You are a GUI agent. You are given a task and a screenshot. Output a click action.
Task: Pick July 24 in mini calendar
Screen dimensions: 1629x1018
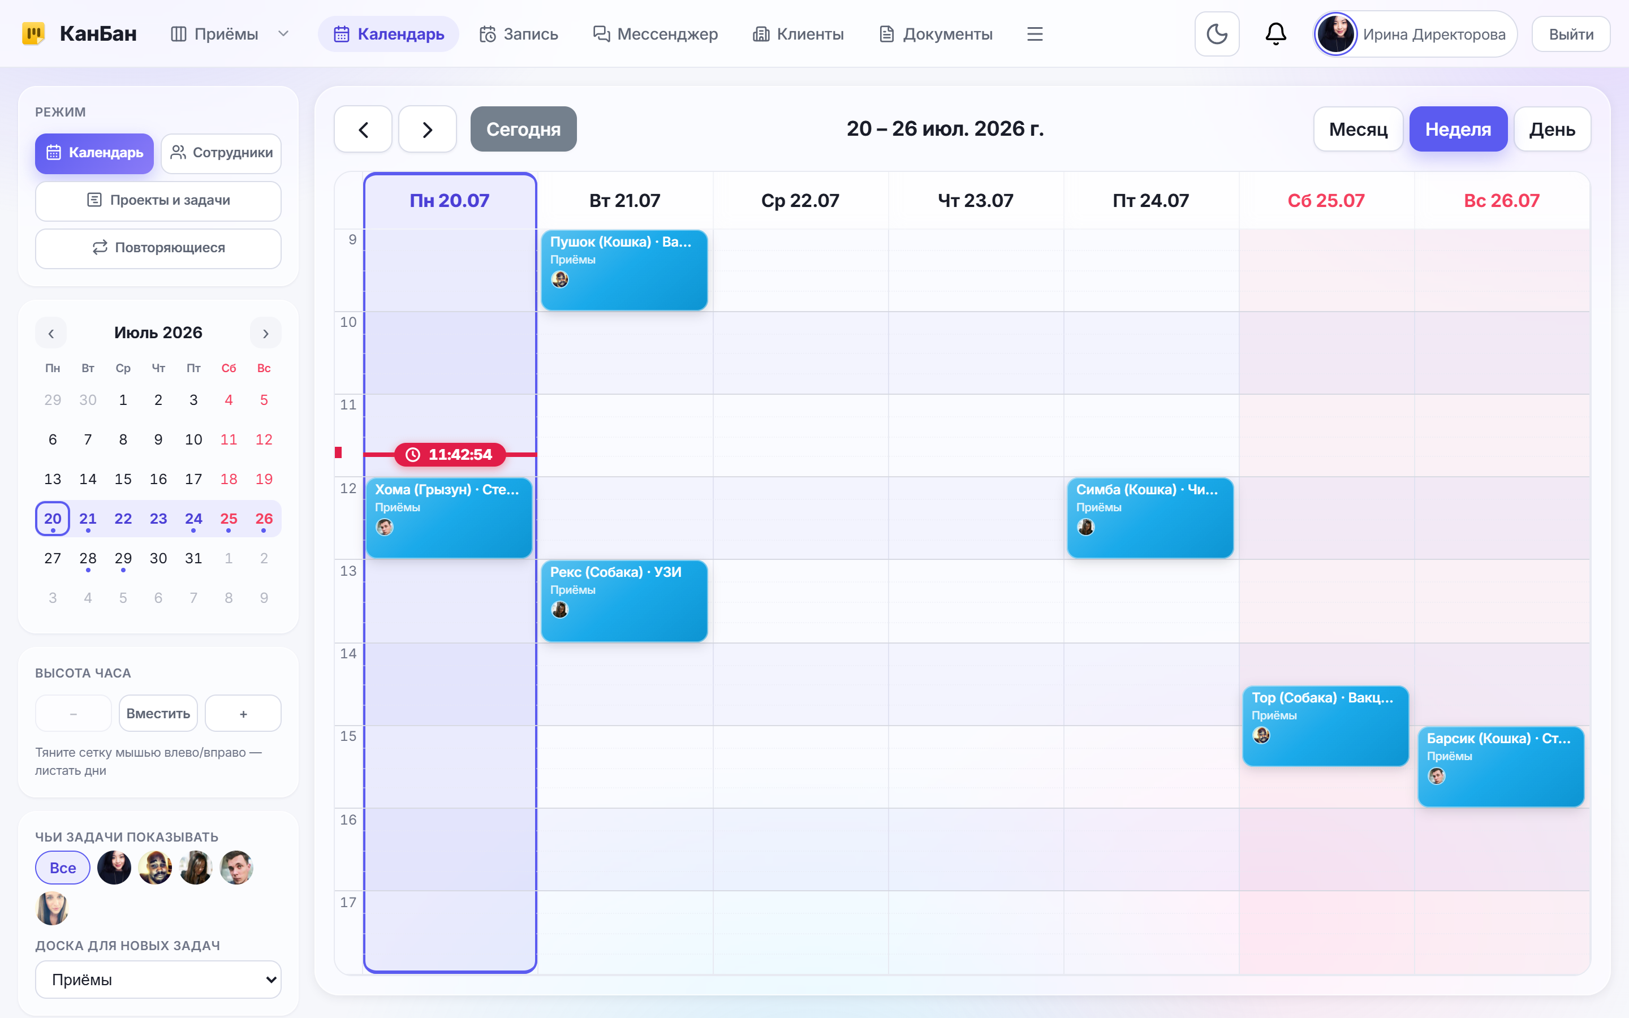[193, 519]
